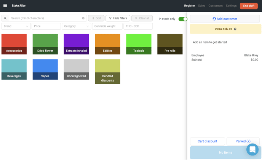The height and width of the screenshot is (160, 262).
Task: Open Cart discount
Action: click(208, 141)
